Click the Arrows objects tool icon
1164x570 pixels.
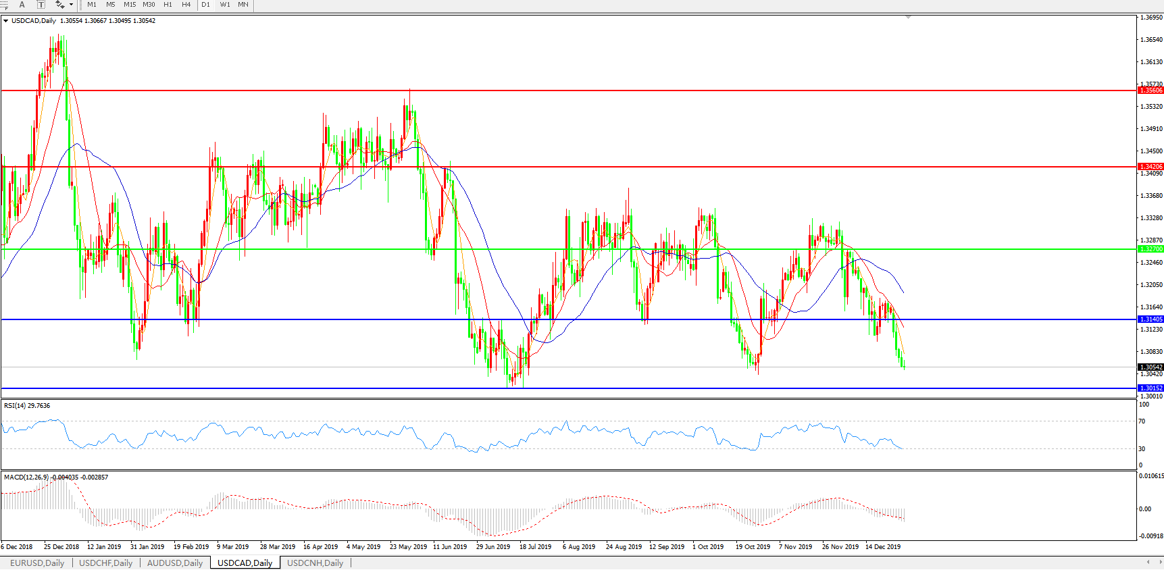point(59,5)
